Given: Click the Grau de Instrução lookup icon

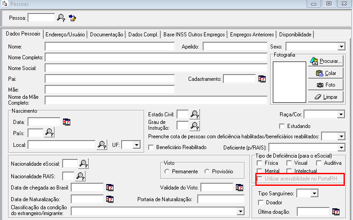Looking at the screenshot, I should pos(195,125).
